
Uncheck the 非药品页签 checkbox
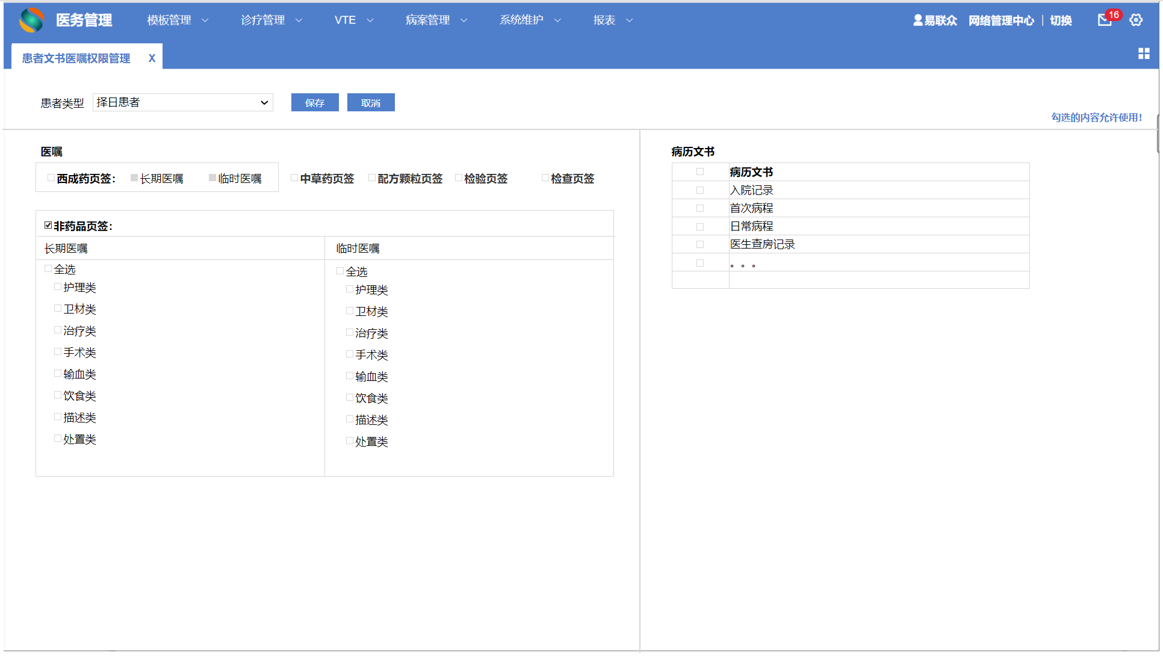[x=48, y=226]
